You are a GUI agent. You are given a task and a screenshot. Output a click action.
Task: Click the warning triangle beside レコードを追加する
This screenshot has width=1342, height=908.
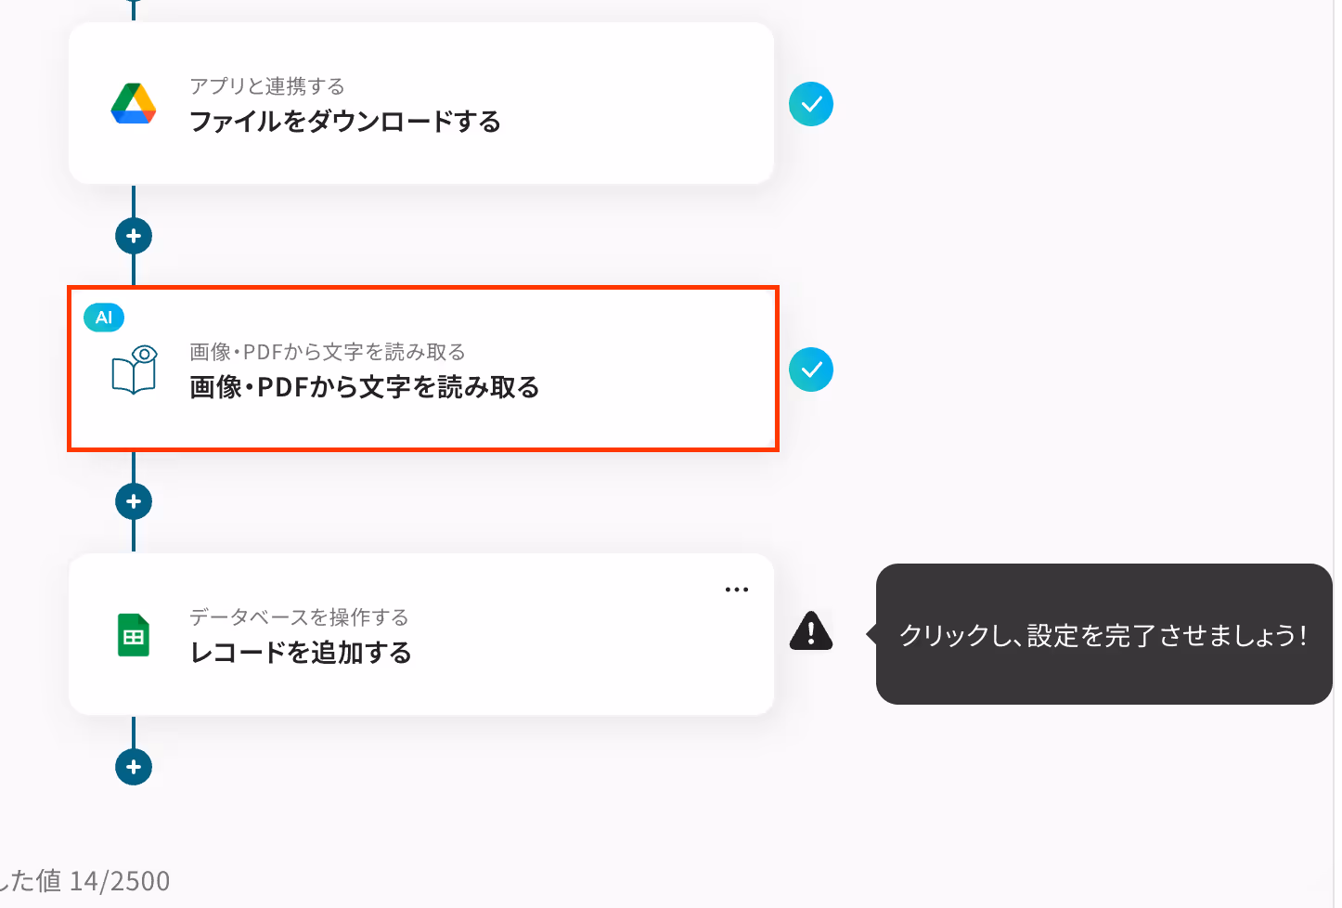811,630
